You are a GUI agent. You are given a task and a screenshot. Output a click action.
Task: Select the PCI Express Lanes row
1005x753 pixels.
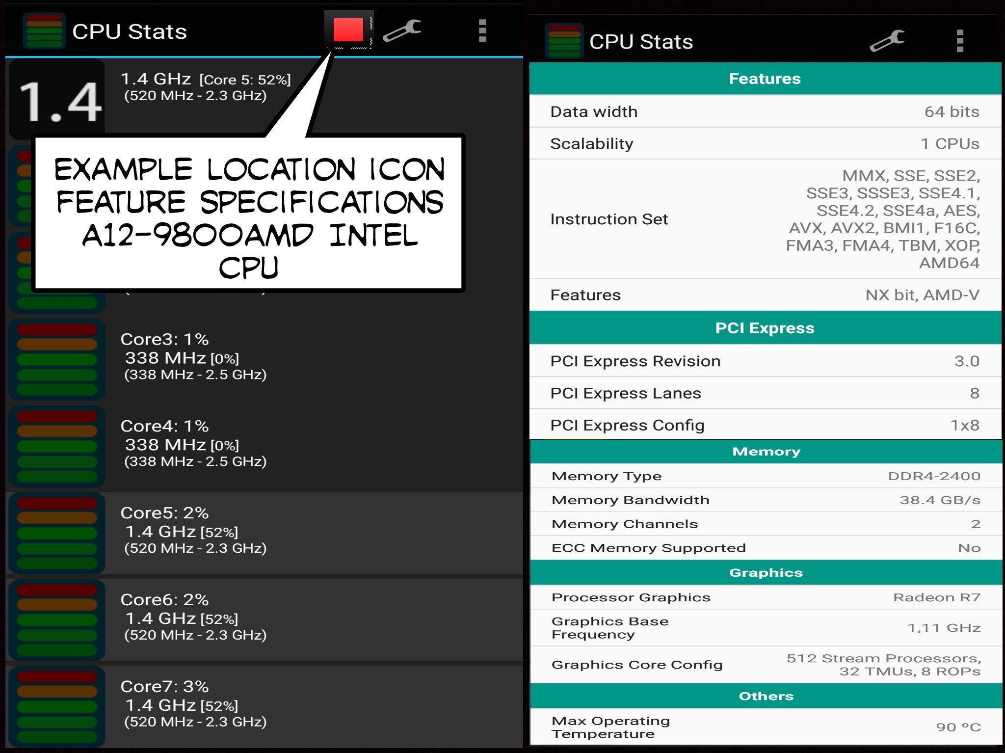click(x=765, y=393)
